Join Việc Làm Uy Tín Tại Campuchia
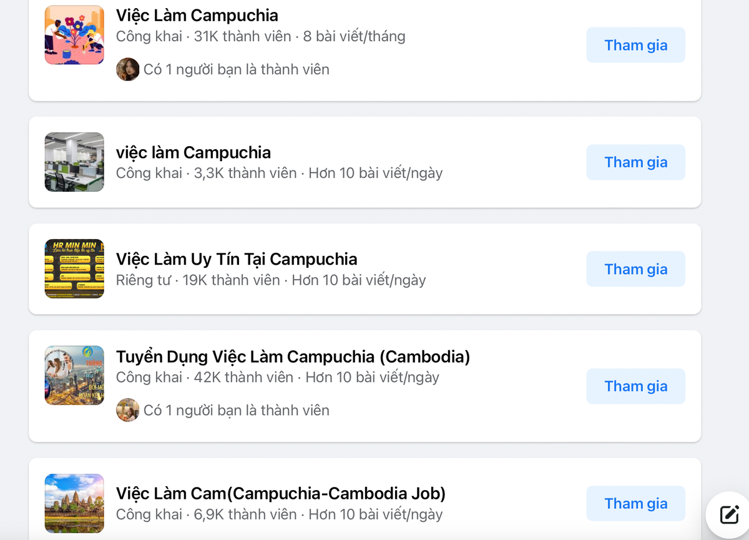 tap(635, 269)
